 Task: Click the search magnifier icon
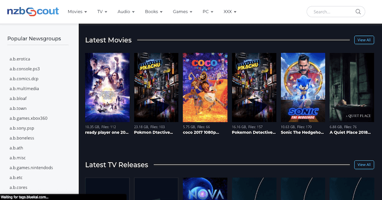click(x=358, y=11)
